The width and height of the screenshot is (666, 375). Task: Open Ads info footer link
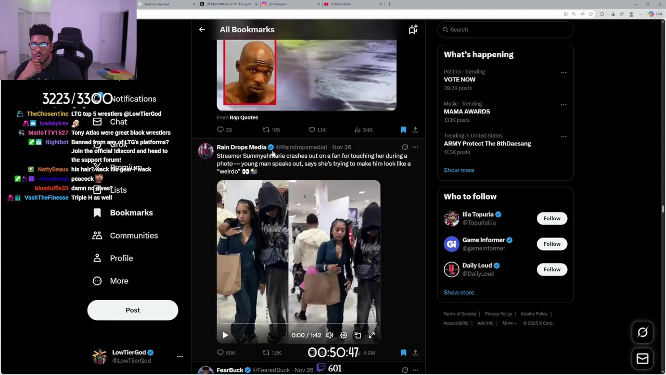pos(485,323)
